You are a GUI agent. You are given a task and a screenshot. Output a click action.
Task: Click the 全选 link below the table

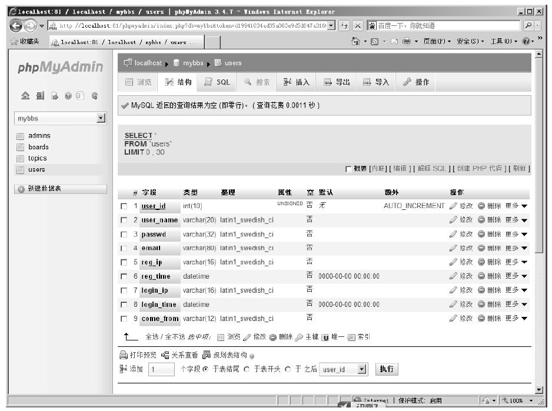[152, 337]
